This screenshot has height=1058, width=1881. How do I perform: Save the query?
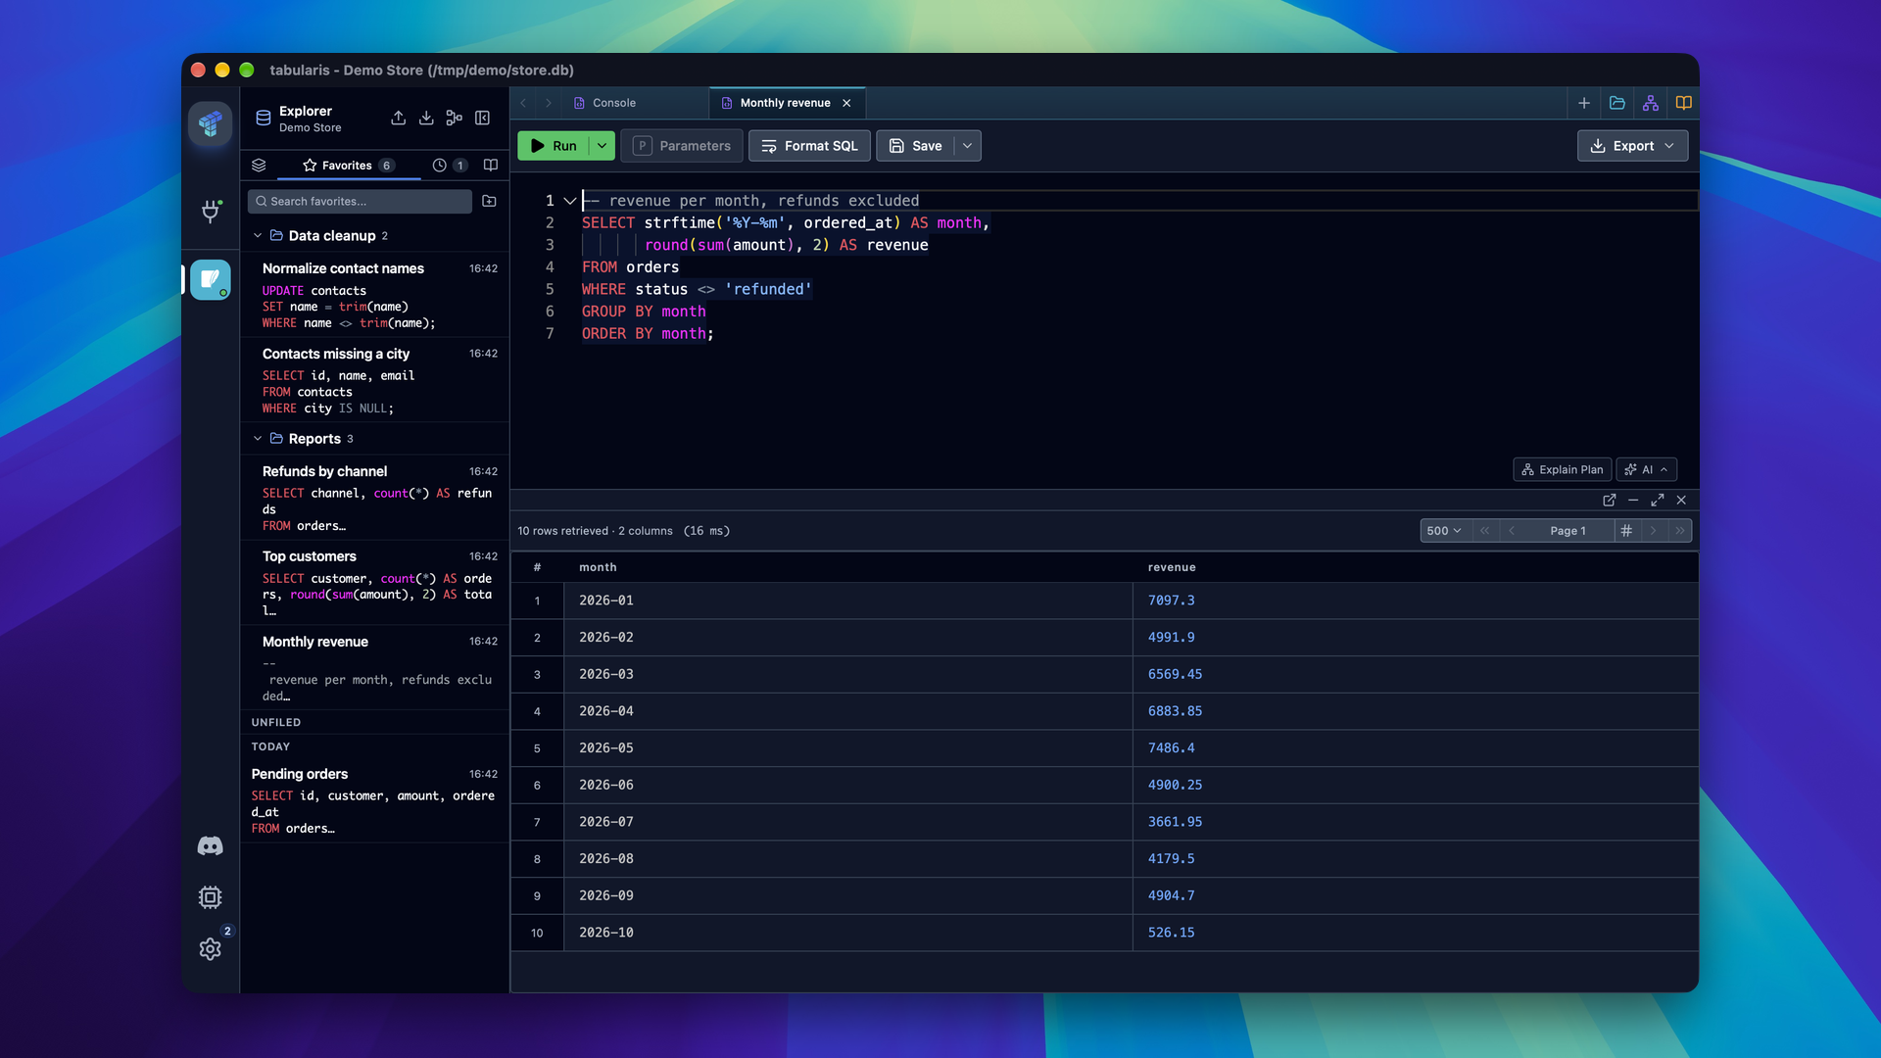tap(916, 146)
